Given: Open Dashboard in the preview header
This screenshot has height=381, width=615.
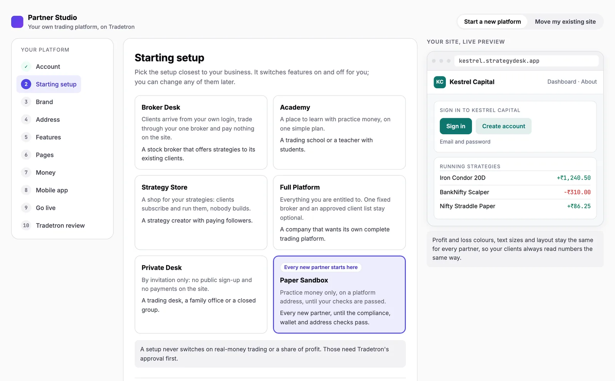Looking at the screenshot, I should click(562, 82).
